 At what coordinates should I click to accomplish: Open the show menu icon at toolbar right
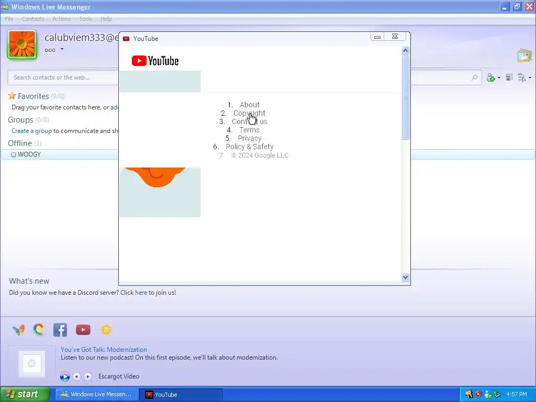[522, 77]
